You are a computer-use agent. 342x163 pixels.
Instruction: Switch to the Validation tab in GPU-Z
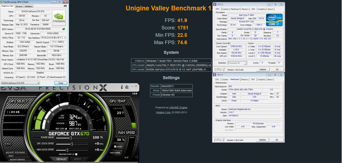[x=28, y=6]
